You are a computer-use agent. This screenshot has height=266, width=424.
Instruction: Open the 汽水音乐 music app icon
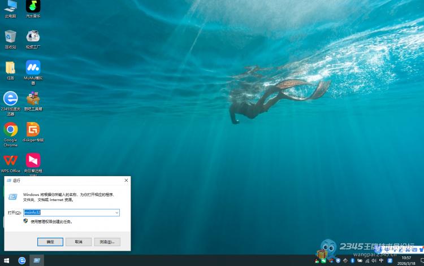[33, 7]
